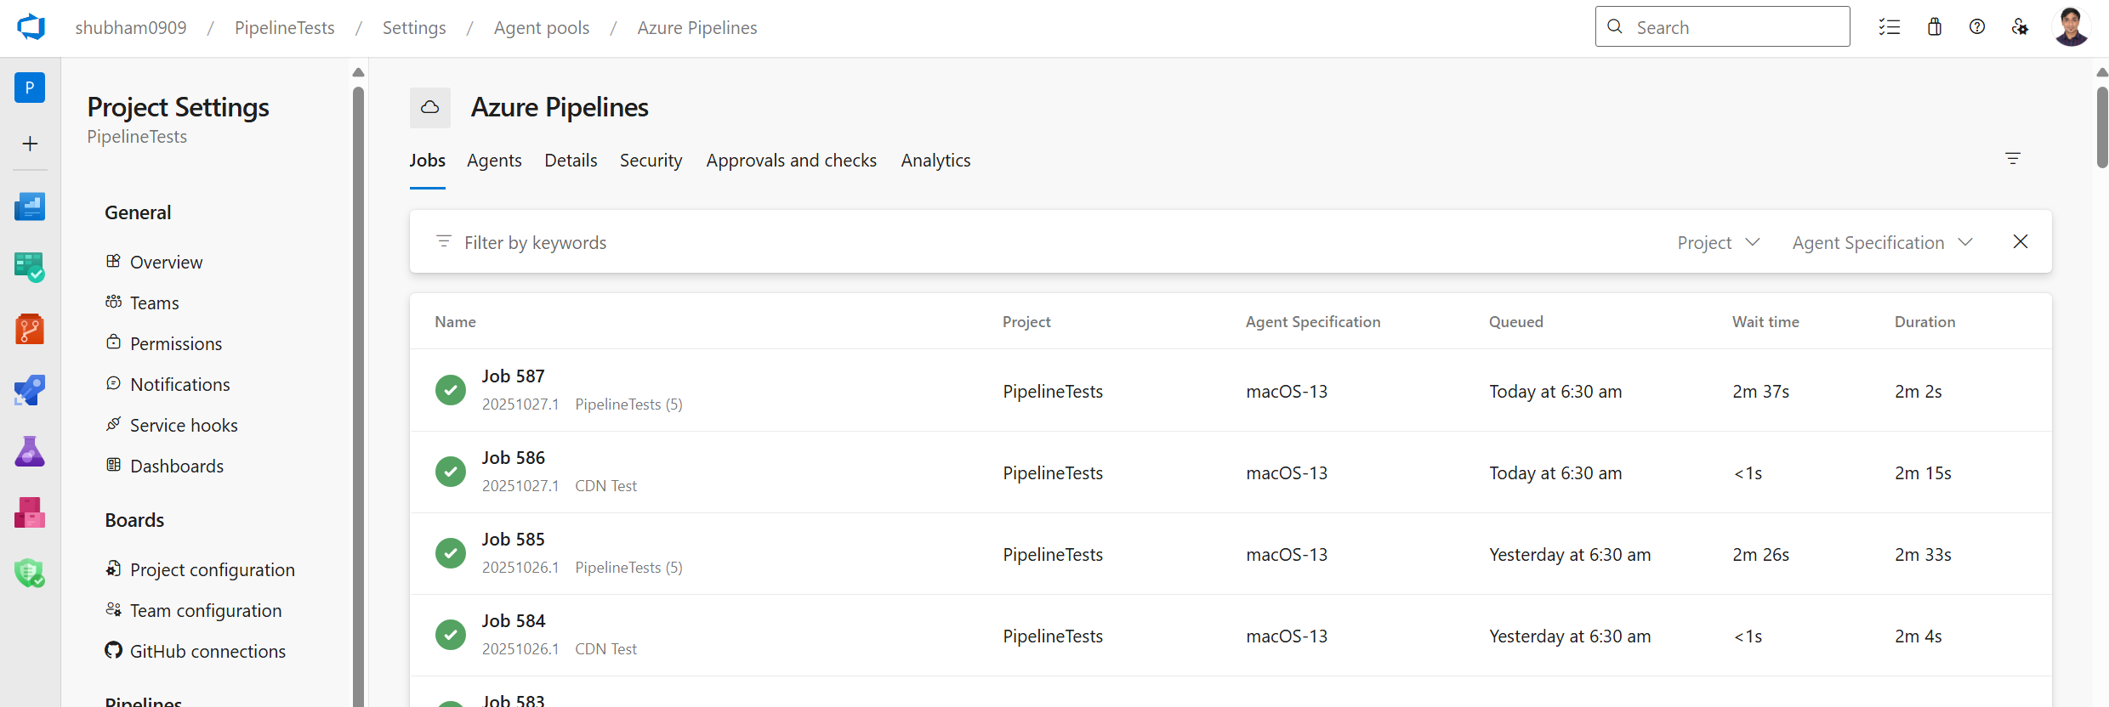Open the Job 584 link
This screenshot has width=2109, height=707.
coord(514,621)
